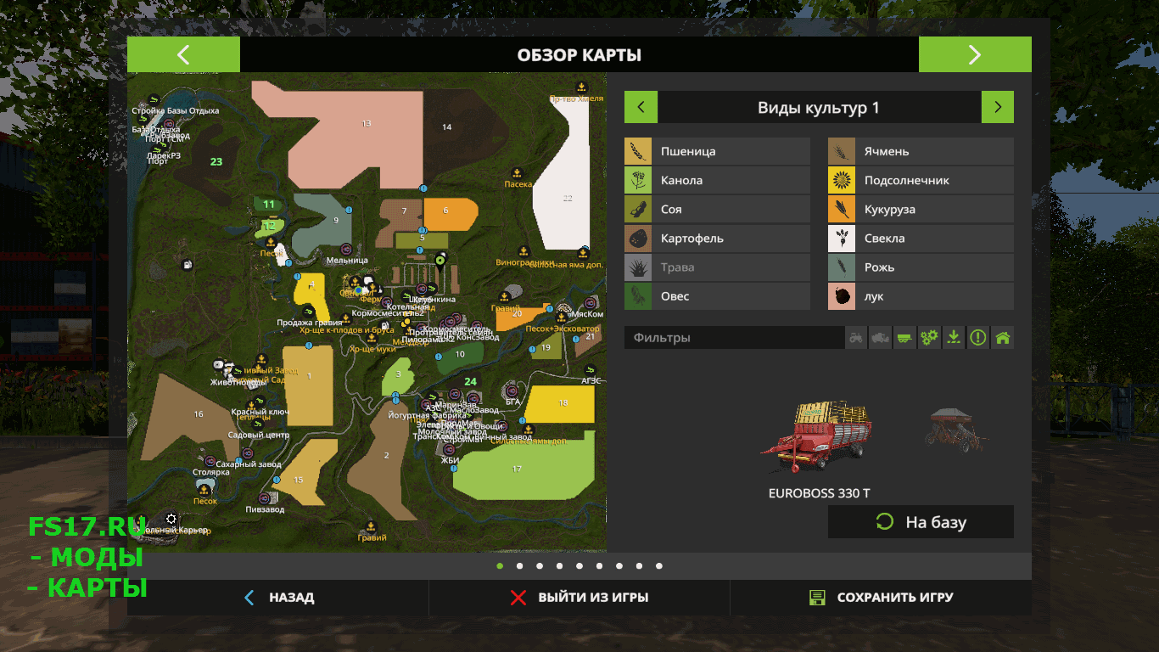Click field number 22 on the map

click(568, 199)
